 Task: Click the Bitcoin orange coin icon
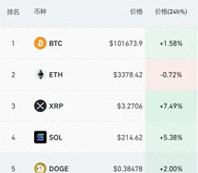40,43
